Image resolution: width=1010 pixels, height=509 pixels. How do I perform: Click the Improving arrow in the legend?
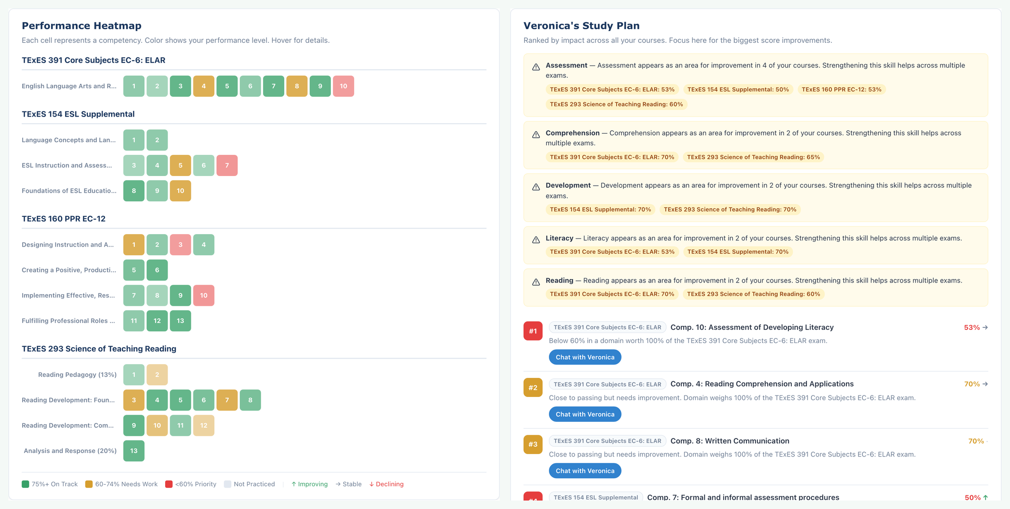coord(294,484)
